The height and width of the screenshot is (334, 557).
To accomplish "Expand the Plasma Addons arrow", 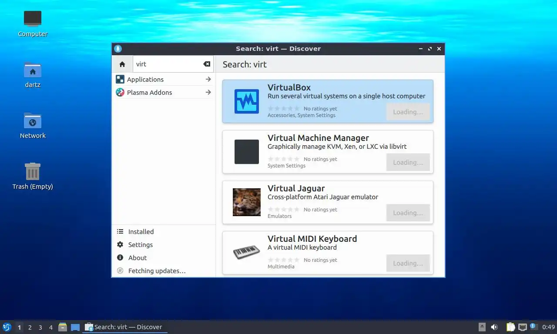I will pos(208,92).
